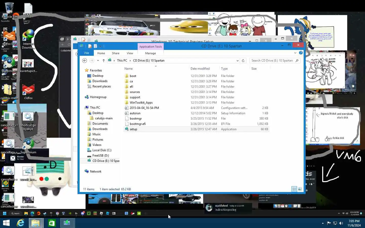This screenshot has width=365, height=228.
Task: Click network icon in system tray
Action: (x=335, y=223)
